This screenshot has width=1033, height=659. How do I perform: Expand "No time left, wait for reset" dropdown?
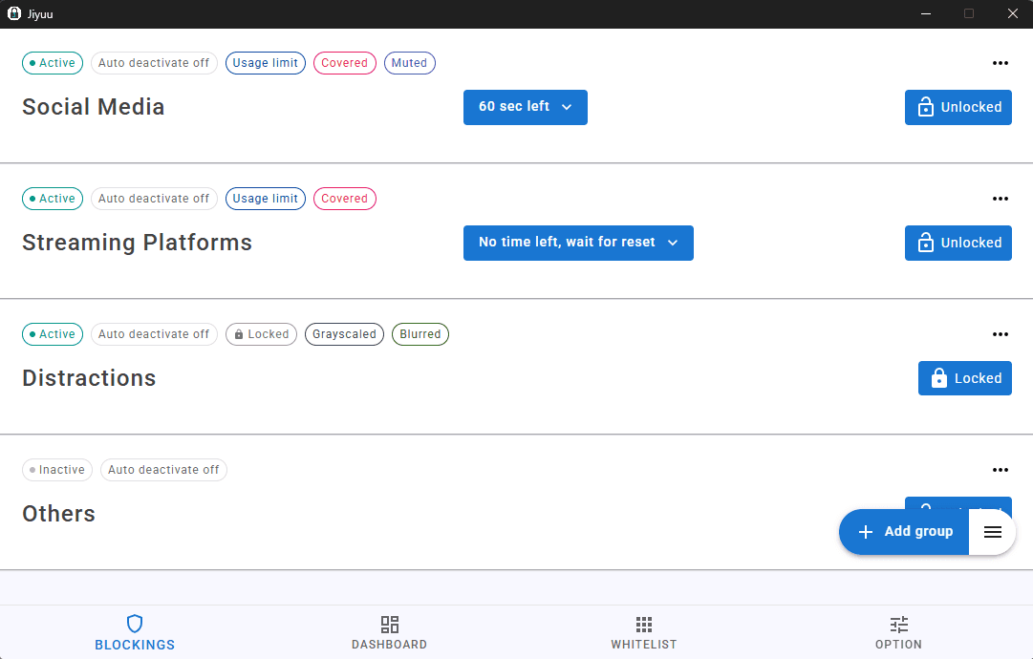coord(578,243)
